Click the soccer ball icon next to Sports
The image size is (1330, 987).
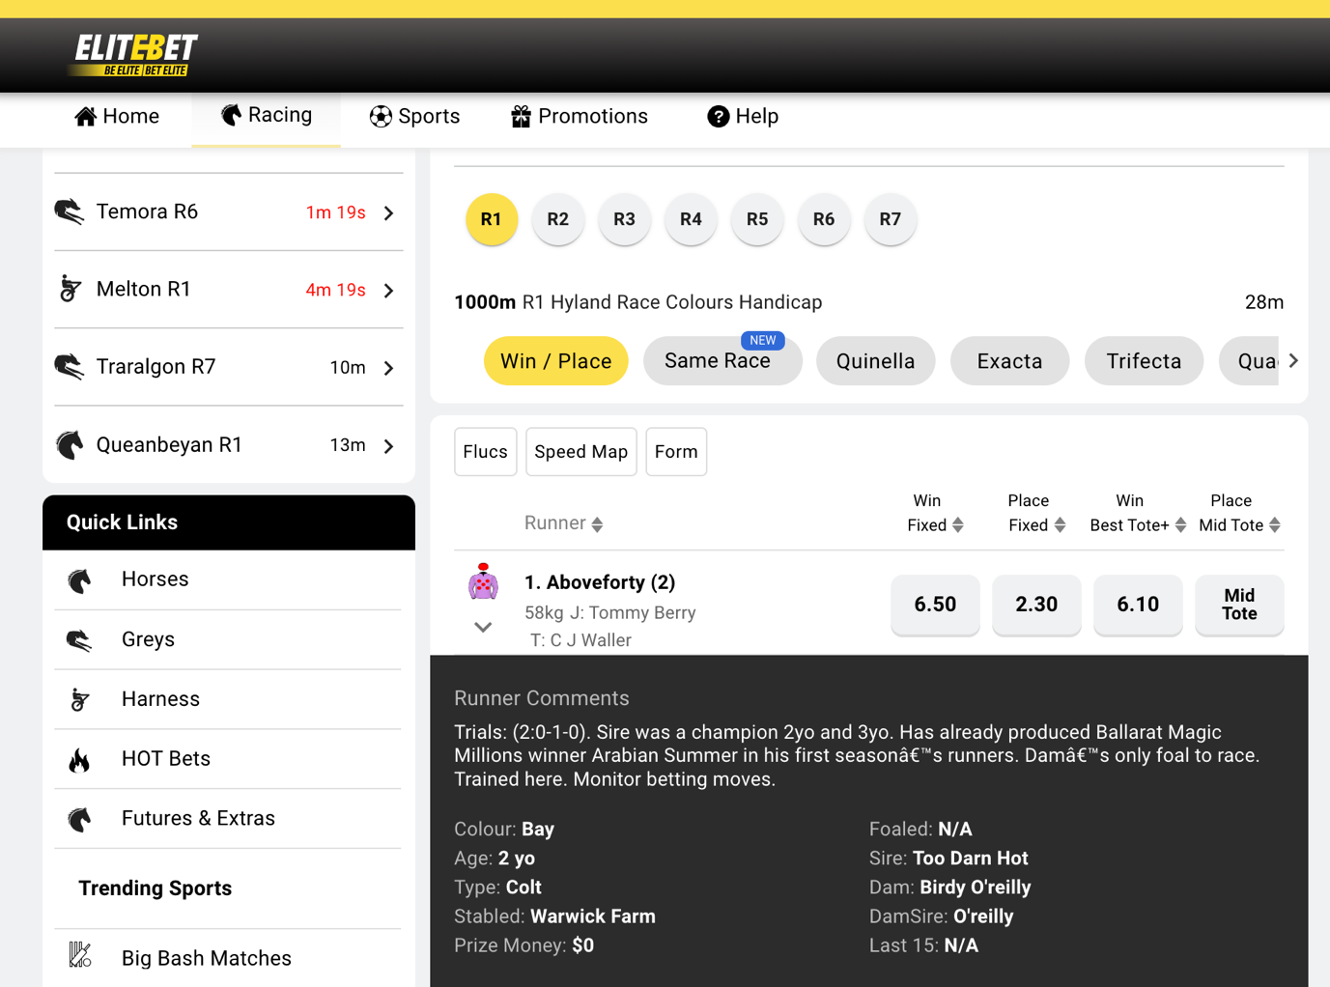click(x=381, y=116)
